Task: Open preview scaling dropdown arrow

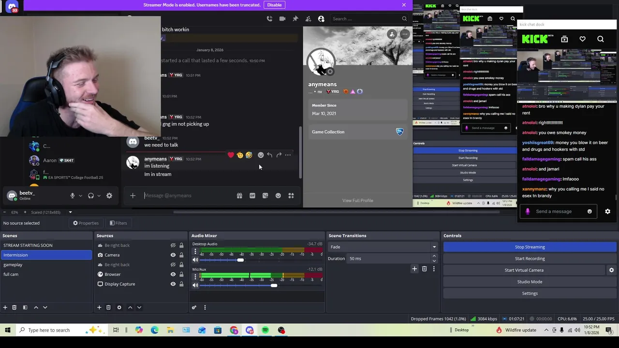Action: click(x=70, y=212)
